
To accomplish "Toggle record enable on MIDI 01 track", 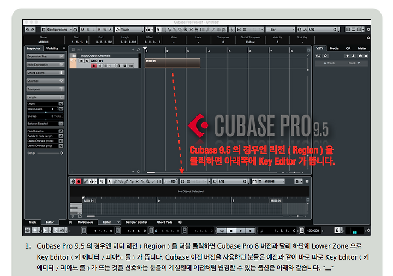I will click(94, 66).
